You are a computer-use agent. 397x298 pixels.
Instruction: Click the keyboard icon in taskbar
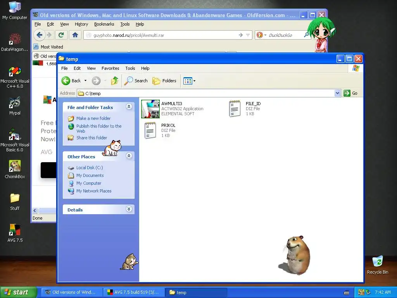[x=347, y=293]
